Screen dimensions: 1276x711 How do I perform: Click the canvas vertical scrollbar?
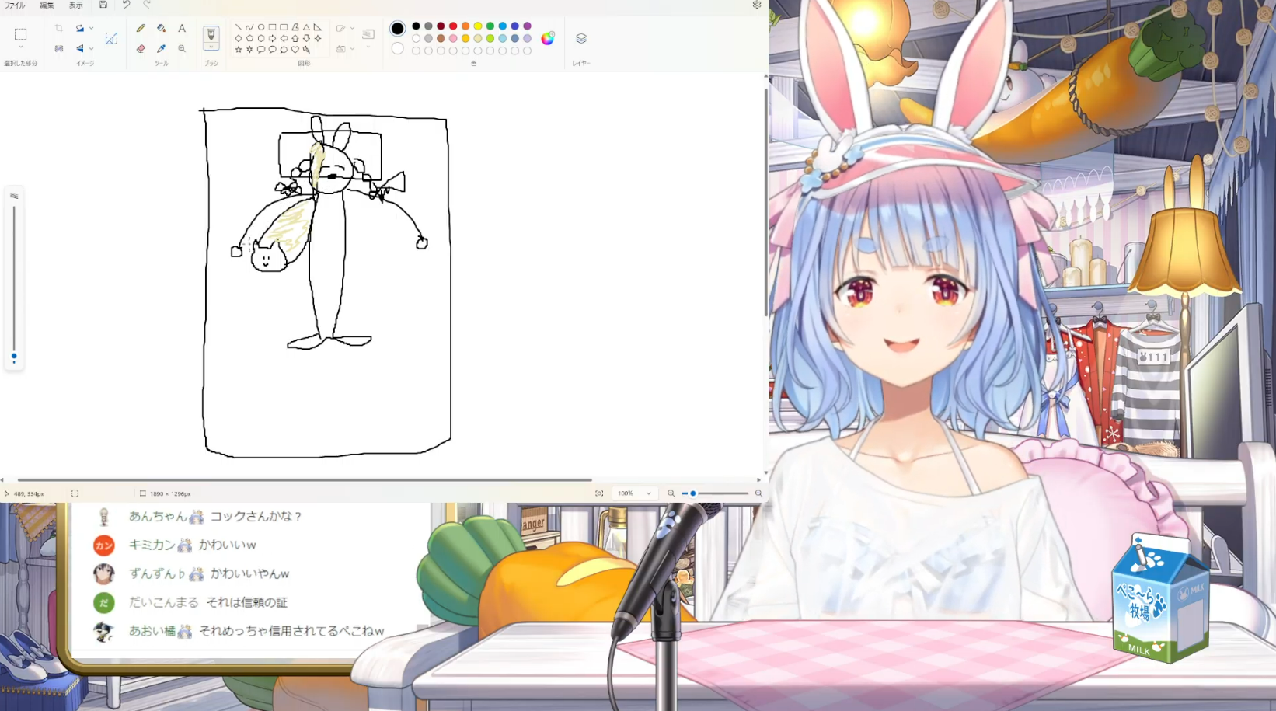pyautogui.click(x=766, y=202)
